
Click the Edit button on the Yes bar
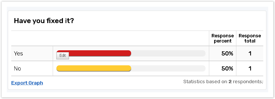click(63, 55)
